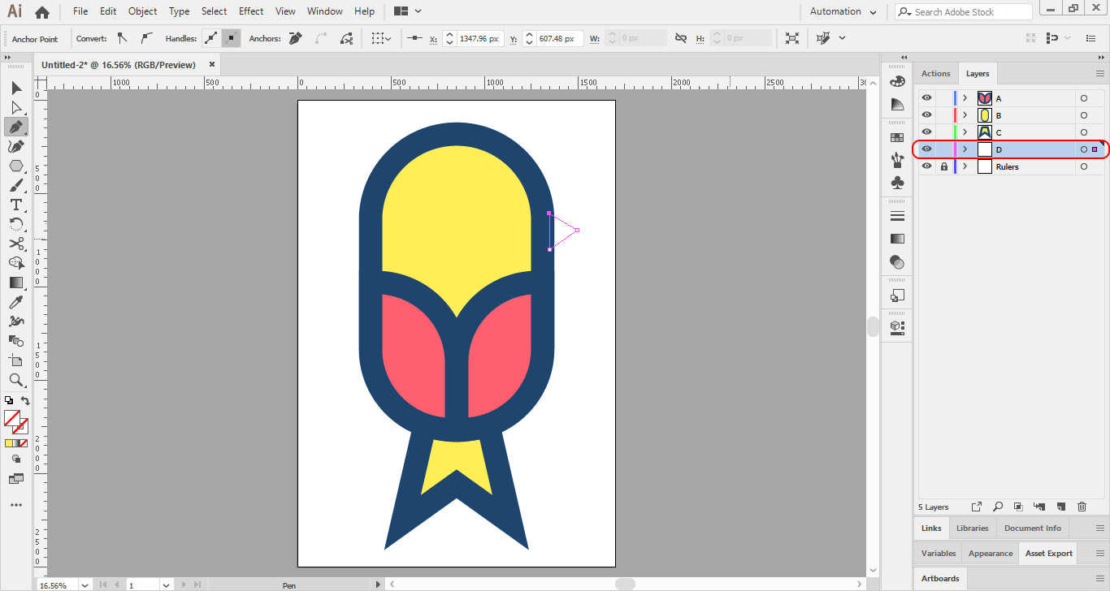Expand layer B contents
The height and width of the screenshot is (591, 1110).
[x=965, y=115]
